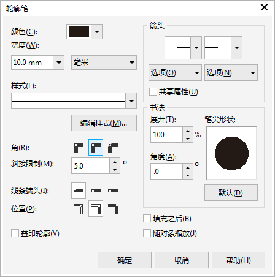Viewport: 275px width, 277px height.
Task: Confirm with the 确定 button
Action: [x=125, y=260]
